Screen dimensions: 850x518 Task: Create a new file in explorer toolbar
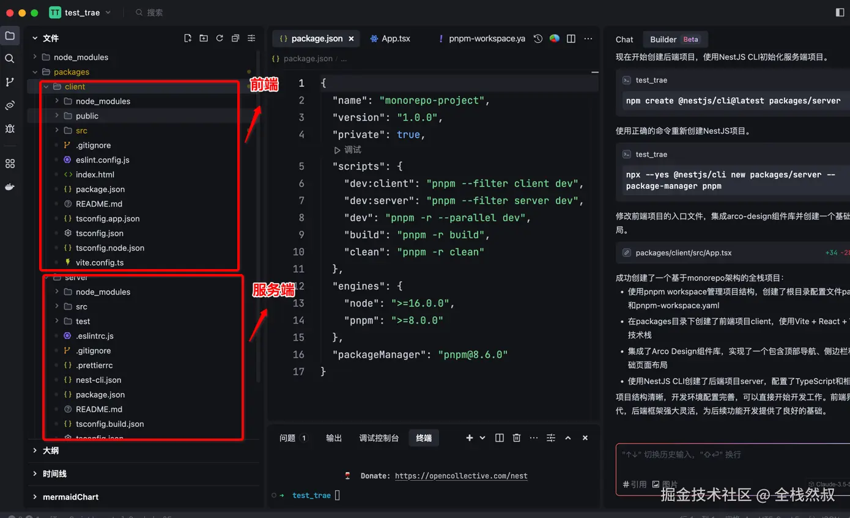(188, 38)
